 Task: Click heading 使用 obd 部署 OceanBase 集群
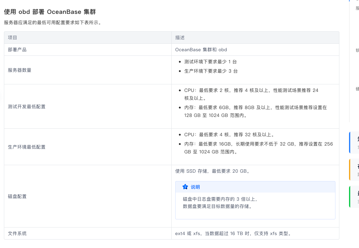(50, 12)
